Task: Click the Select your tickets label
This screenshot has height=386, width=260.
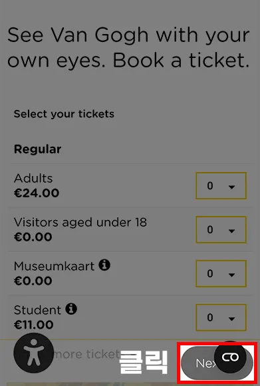Action: point(64,114)
